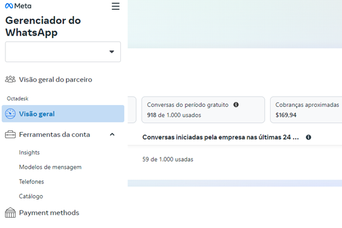Screen dimensions: 342x228
Task: Open the account selector dropdown
Action: (x=63, y=52)
